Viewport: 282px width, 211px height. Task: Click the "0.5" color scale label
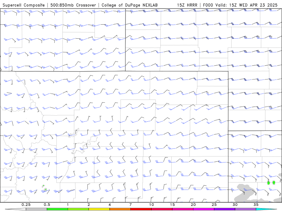point(47,205)
